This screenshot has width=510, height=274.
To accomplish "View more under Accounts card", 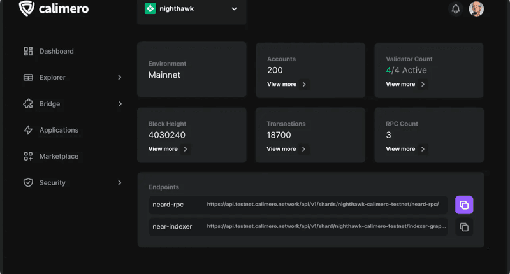I will coord(287,84).
